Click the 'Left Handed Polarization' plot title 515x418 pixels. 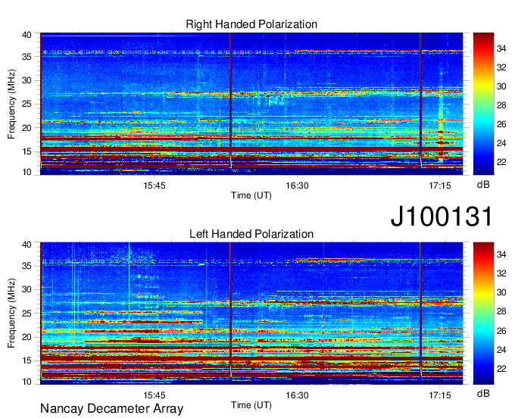pyautogui.click(x=251, y=234)
